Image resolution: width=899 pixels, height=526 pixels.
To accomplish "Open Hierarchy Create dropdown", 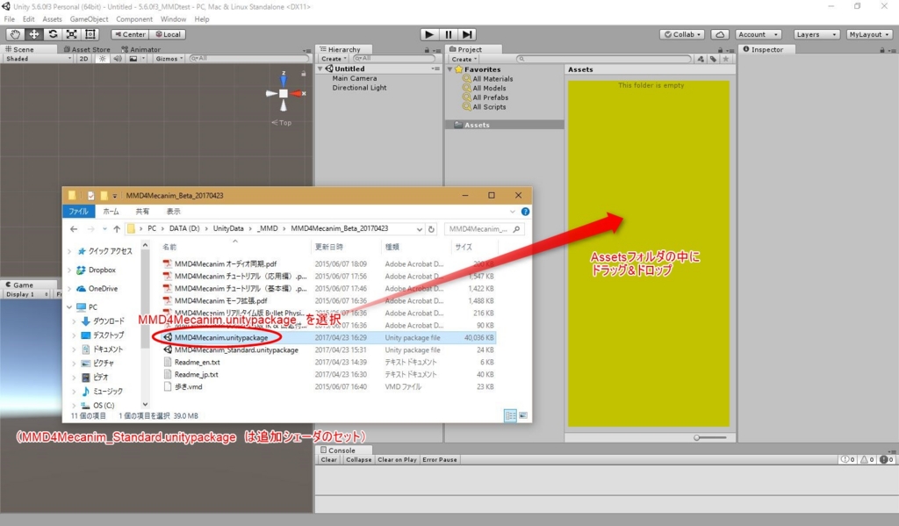I will [x=333, y=59].
